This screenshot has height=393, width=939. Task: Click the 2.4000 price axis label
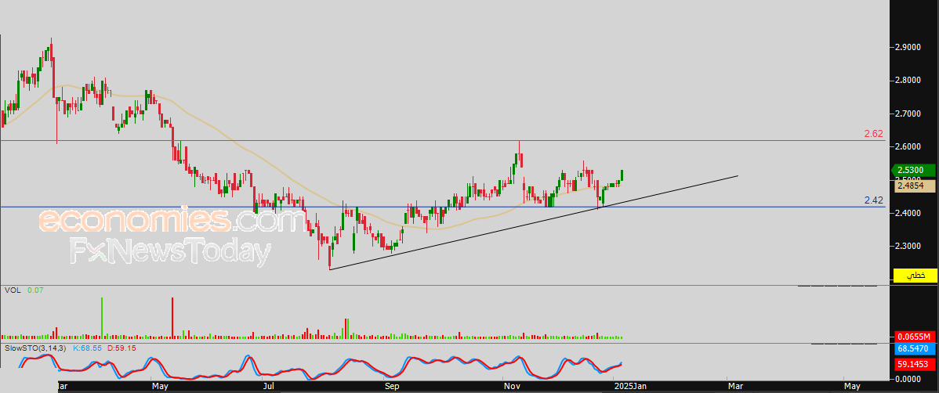908,213
